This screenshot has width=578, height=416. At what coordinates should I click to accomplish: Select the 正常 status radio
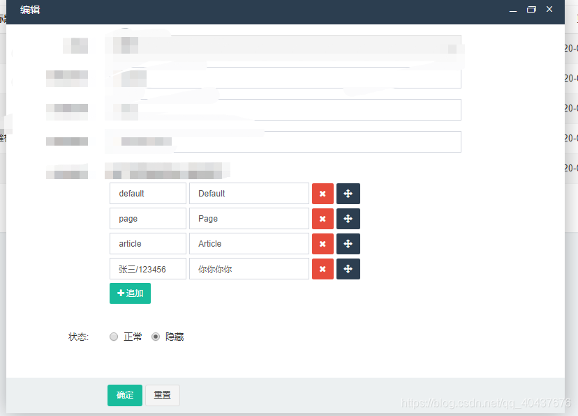[x=114, y=337]
